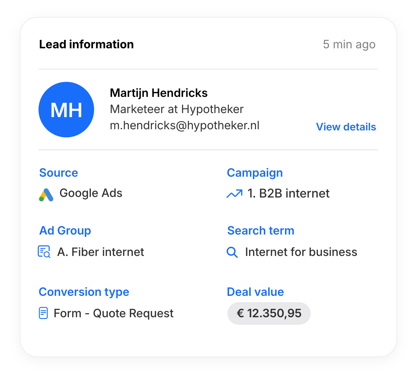Click the € 12.350,95 deal value badge
Image resolution: width=417 pixels, height=380 pixels.
tap(269, 313)
